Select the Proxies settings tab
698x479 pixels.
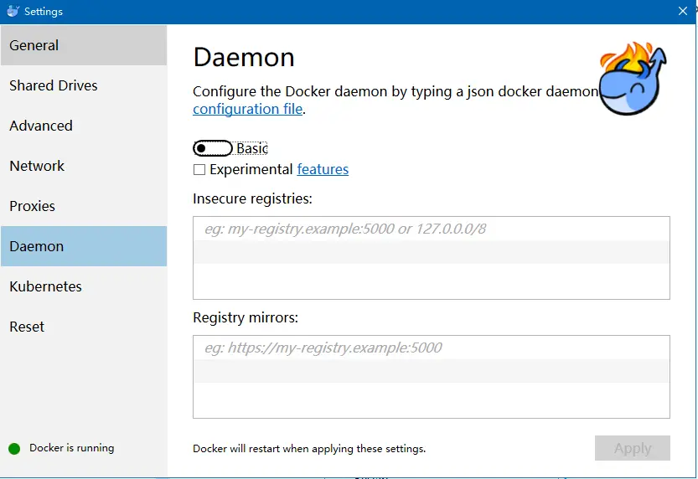[84, 206]
